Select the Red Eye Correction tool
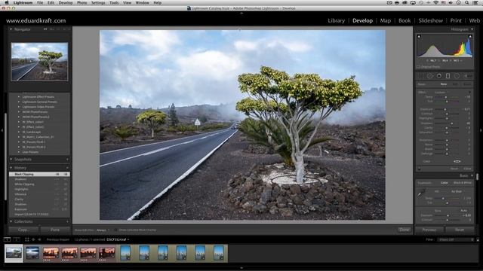The image size is (483, 271). click(439, 76)
